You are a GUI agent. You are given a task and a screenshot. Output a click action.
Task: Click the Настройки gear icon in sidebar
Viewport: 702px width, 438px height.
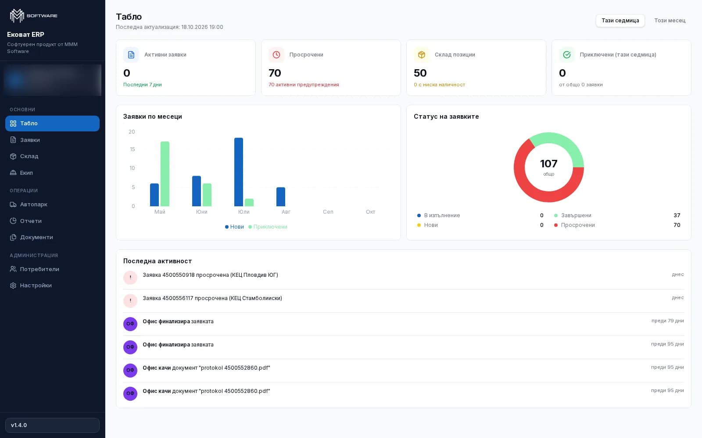coord(13,286)
